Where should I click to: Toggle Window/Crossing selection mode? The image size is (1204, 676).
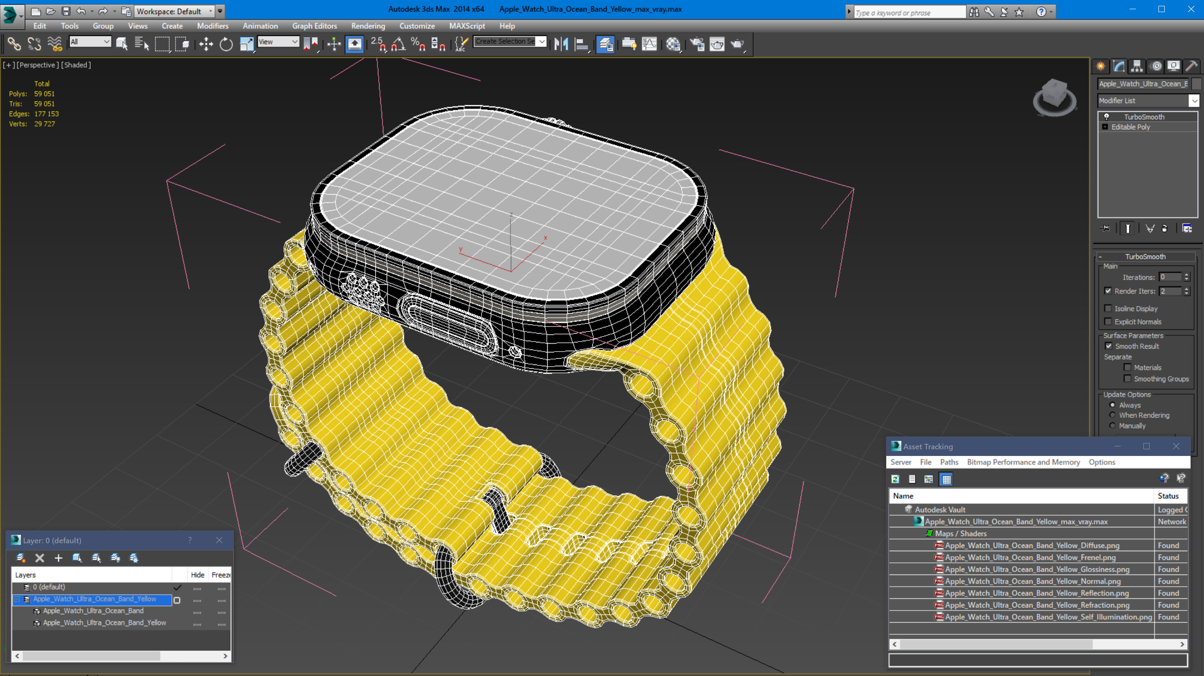[x=182, y=44]
